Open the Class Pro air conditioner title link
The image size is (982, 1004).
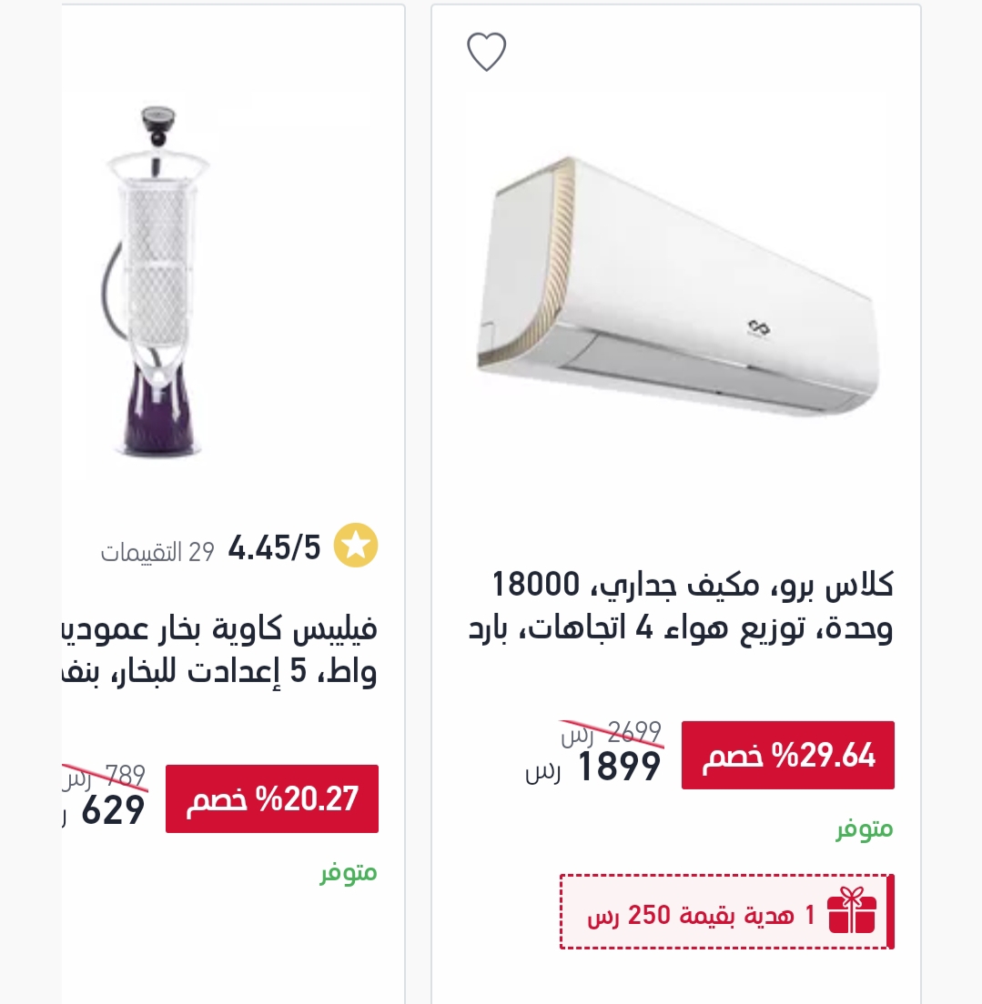point(681,607)
